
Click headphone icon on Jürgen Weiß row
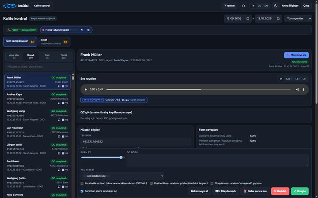59,153
